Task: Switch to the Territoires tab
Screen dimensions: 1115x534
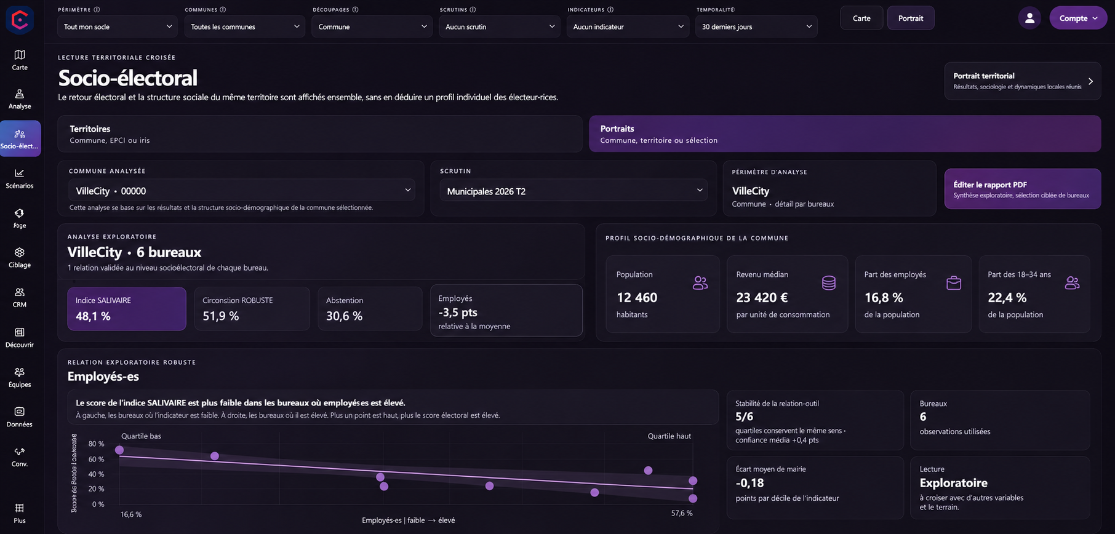Action: [320, 133]
